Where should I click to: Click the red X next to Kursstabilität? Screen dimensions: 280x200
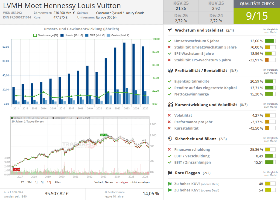coord(170,128)
